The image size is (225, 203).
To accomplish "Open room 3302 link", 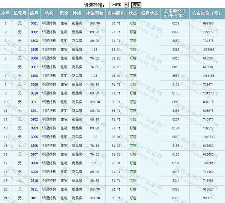I will point(34,32).
